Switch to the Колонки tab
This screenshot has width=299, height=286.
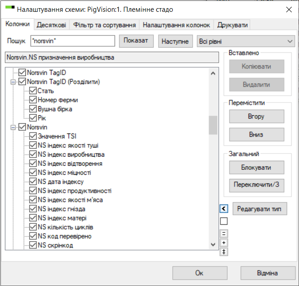(18, 24)
